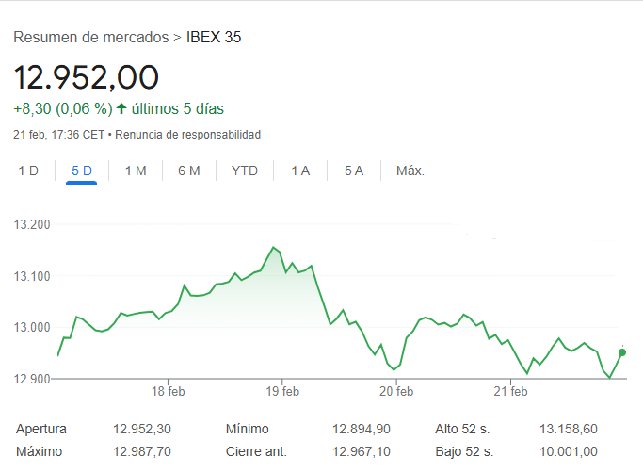643x473 pixels.
Task: Click the green up arrow icon
Action: (121, 108)
